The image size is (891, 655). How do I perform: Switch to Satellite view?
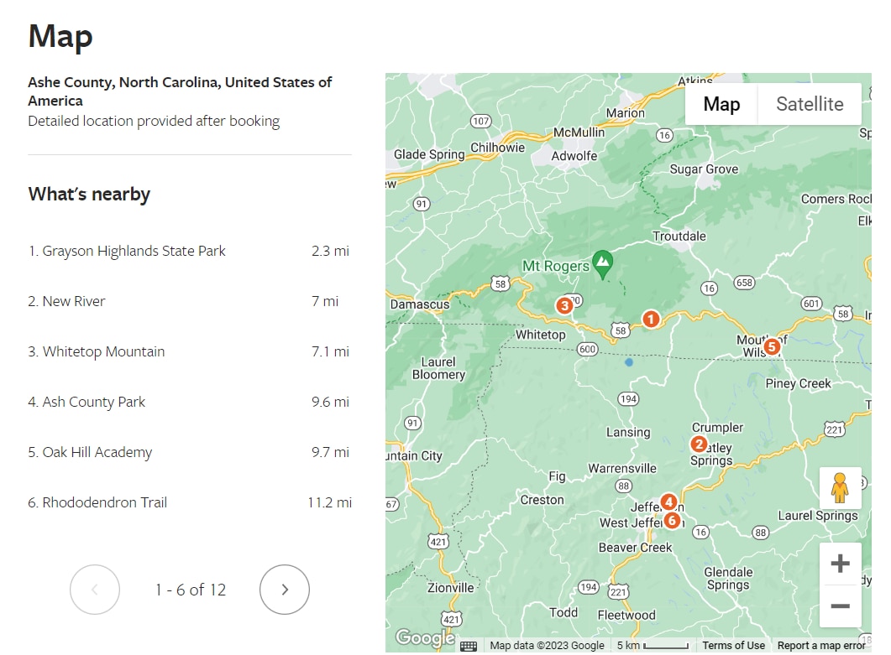click(x=810, y=104)
